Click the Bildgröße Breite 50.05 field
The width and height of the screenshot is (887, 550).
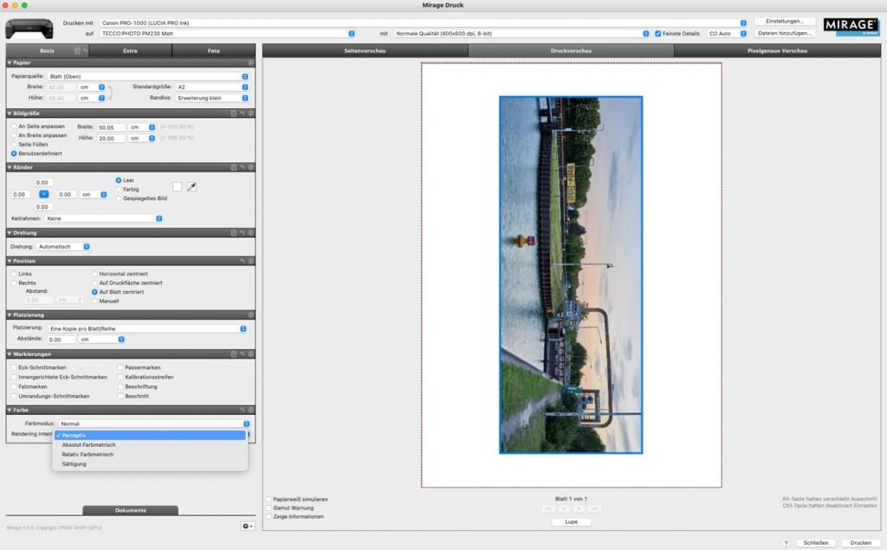coord(110,128)
